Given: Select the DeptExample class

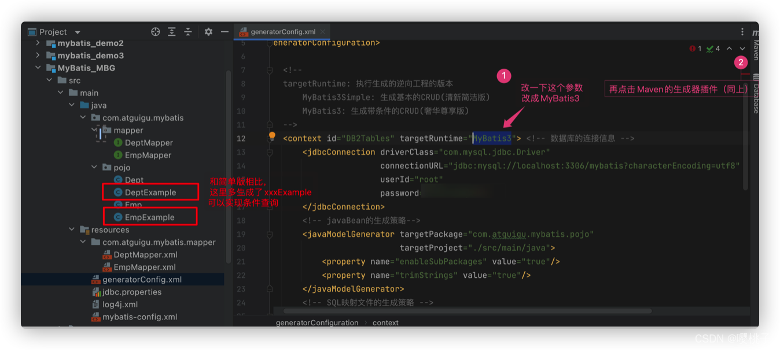Looking at the screenshot, I should pos(145,192).
